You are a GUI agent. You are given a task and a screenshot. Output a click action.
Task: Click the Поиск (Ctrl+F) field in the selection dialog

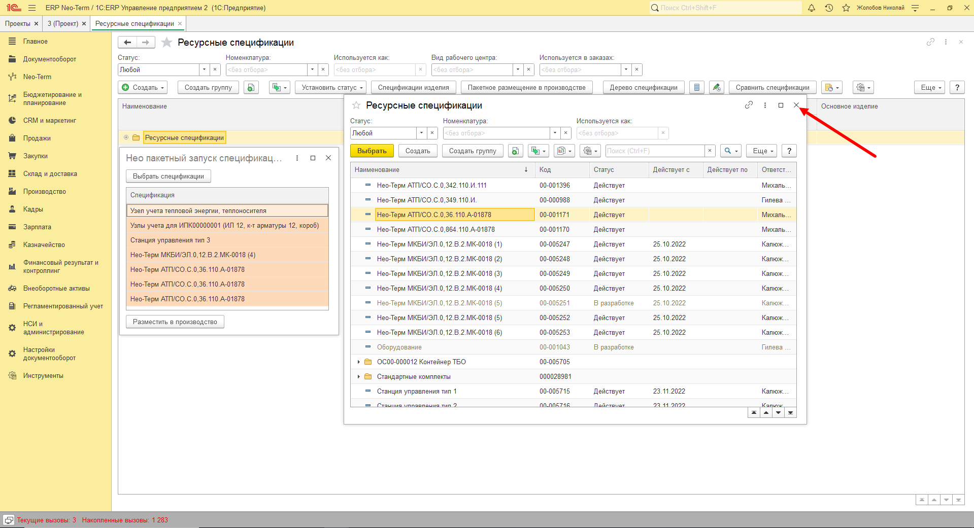tap(655, 151)
